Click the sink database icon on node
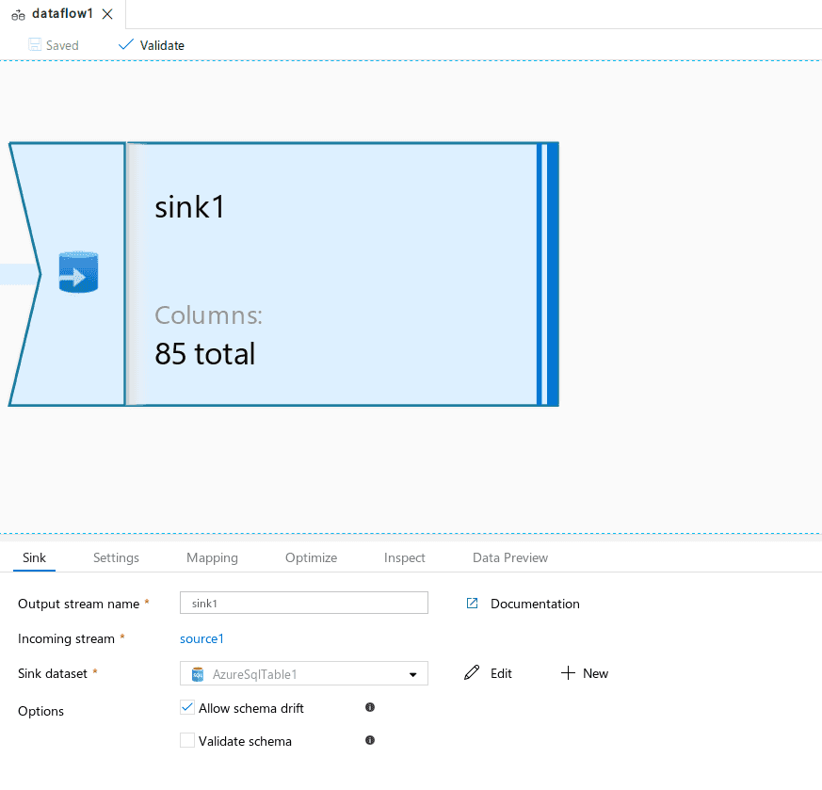Screen dimensions: 822x790 pyautogui.click(x=78, y=272)
